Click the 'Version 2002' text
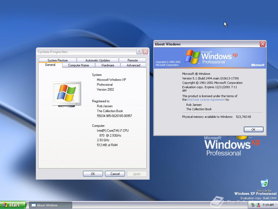Viewport: 278px width, 209px height. (x=105, y=89)
